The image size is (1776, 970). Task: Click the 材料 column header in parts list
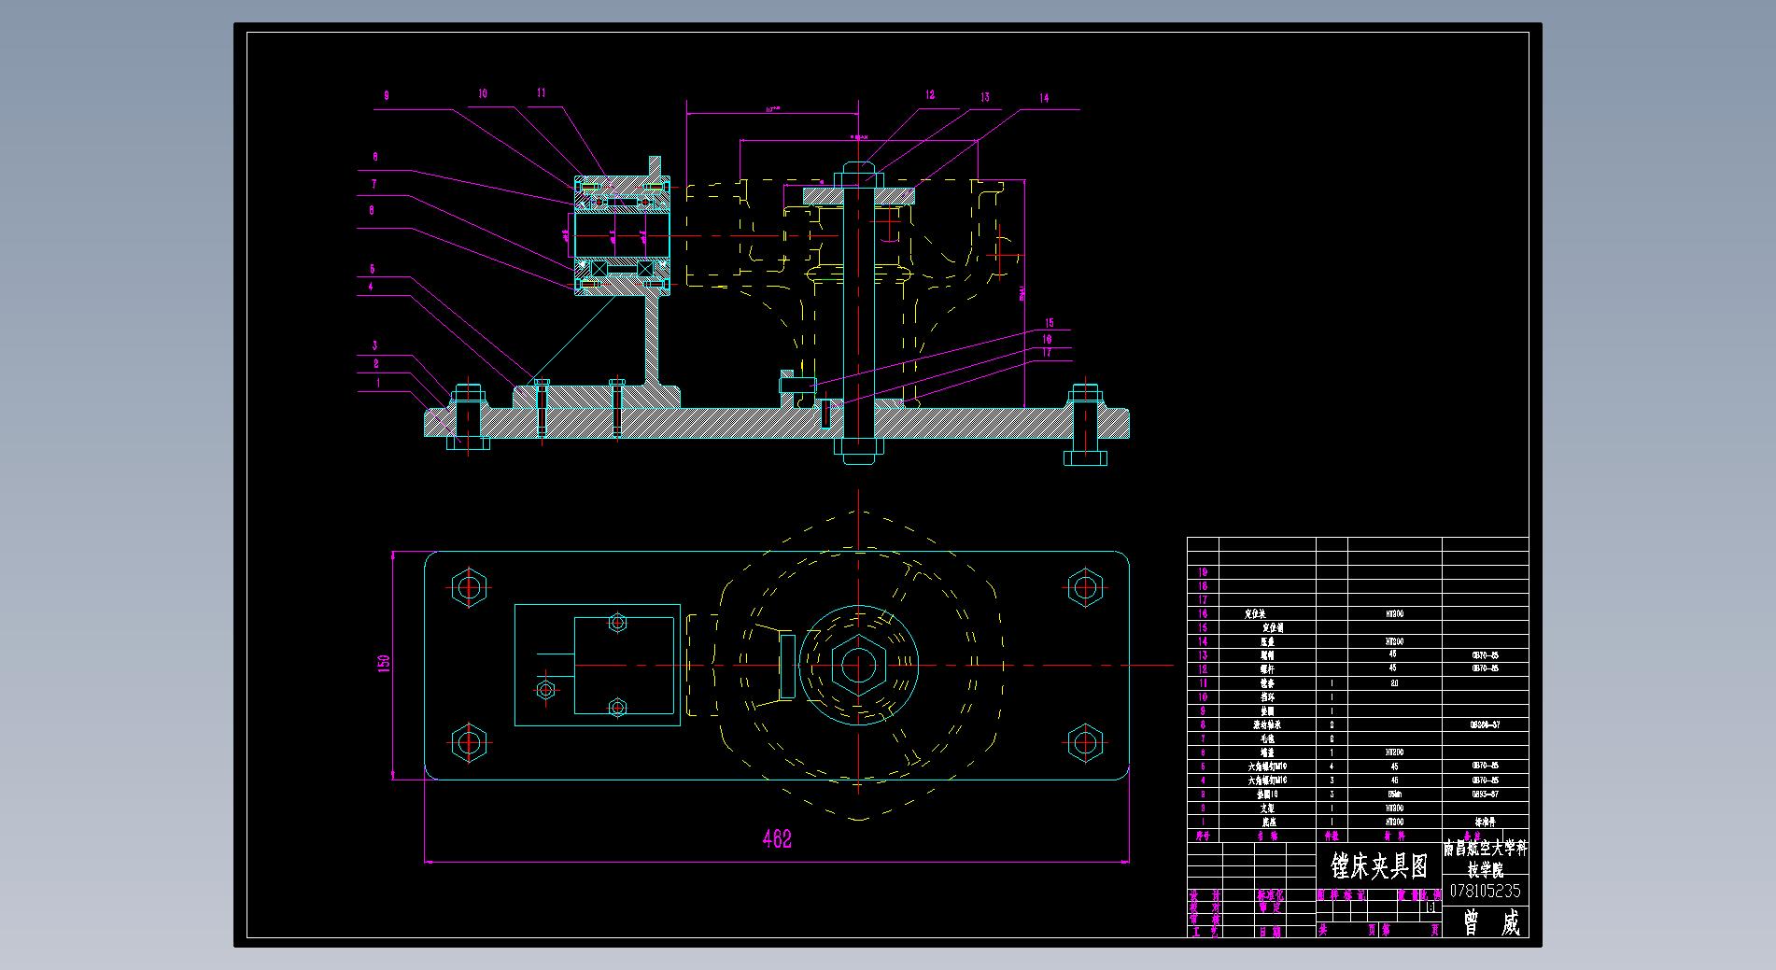pos(1394,836)
